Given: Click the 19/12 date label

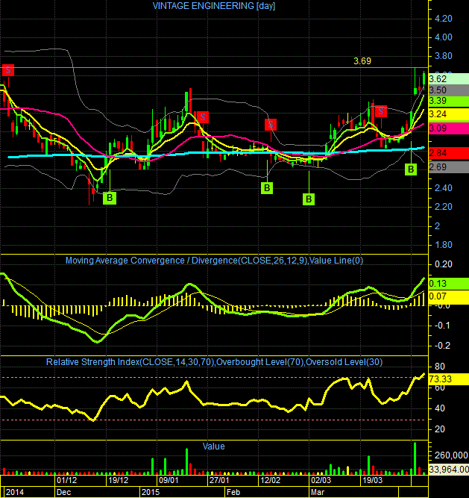Looking at the screenshot, I should click(118, 480).
